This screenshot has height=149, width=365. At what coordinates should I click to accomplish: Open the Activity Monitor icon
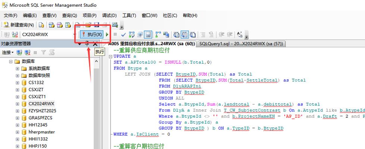point(115,25)
